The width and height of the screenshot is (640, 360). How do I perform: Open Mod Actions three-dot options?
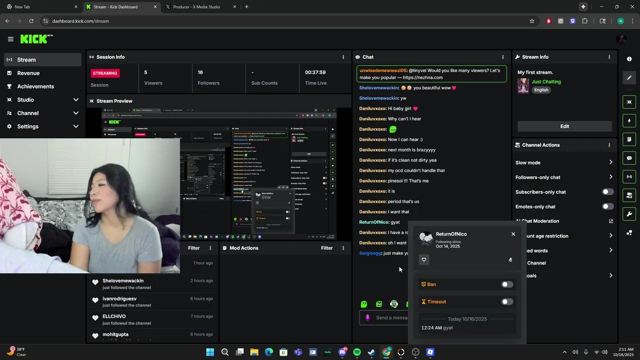[343, 248]
